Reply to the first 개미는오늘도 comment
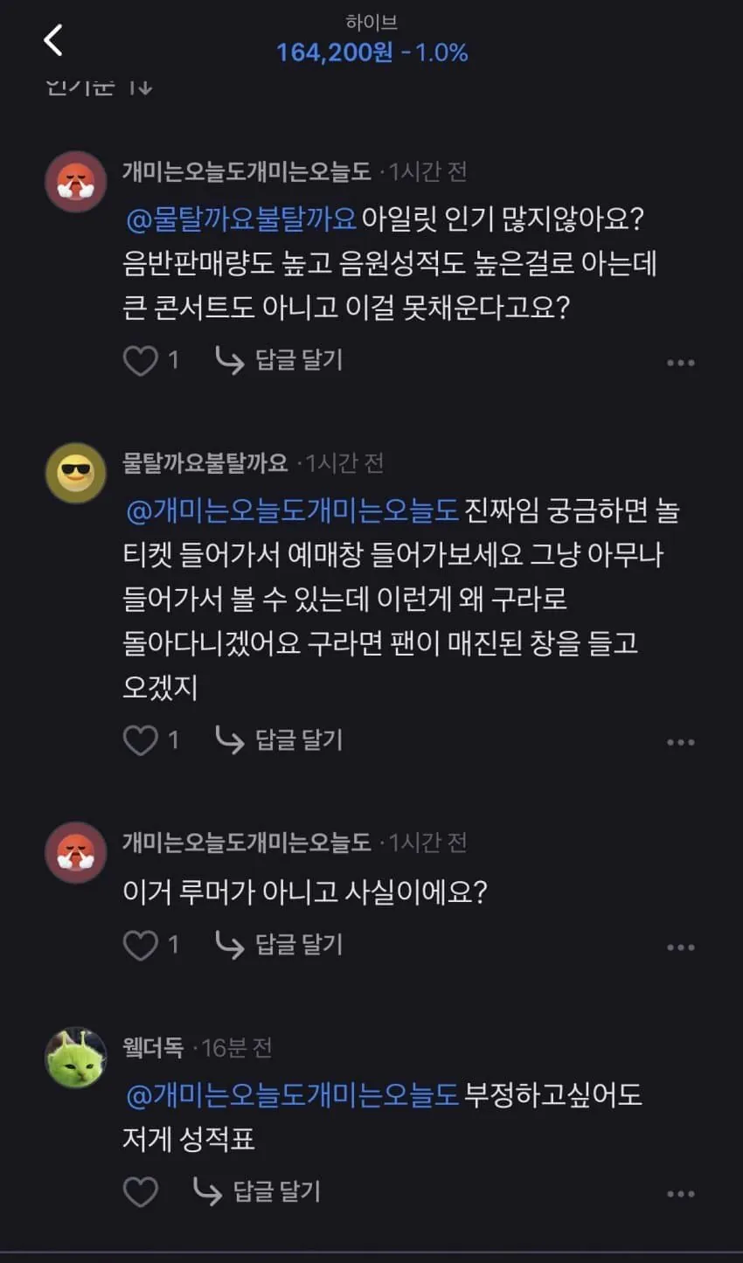The width and height of the screenshot is (743, 1263). coord(279,360)
